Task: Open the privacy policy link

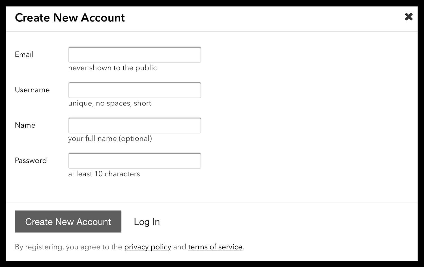Action: tap(147, 247)
